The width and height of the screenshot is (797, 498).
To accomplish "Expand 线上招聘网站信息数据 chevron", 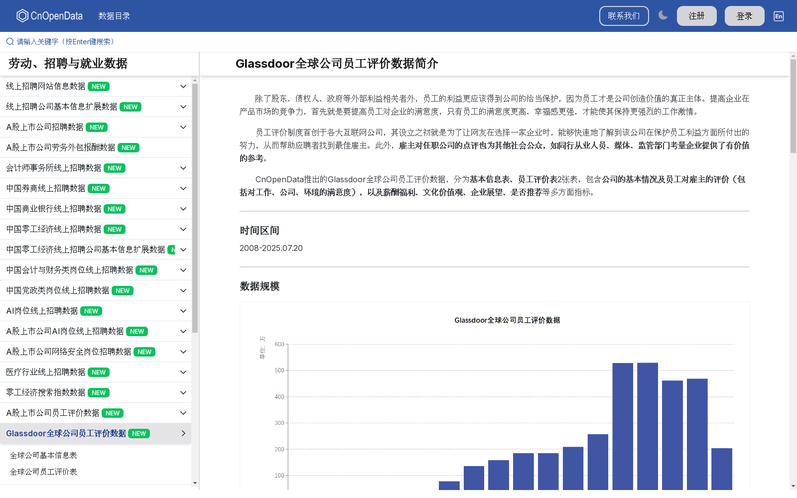I will tap(183, 86).
